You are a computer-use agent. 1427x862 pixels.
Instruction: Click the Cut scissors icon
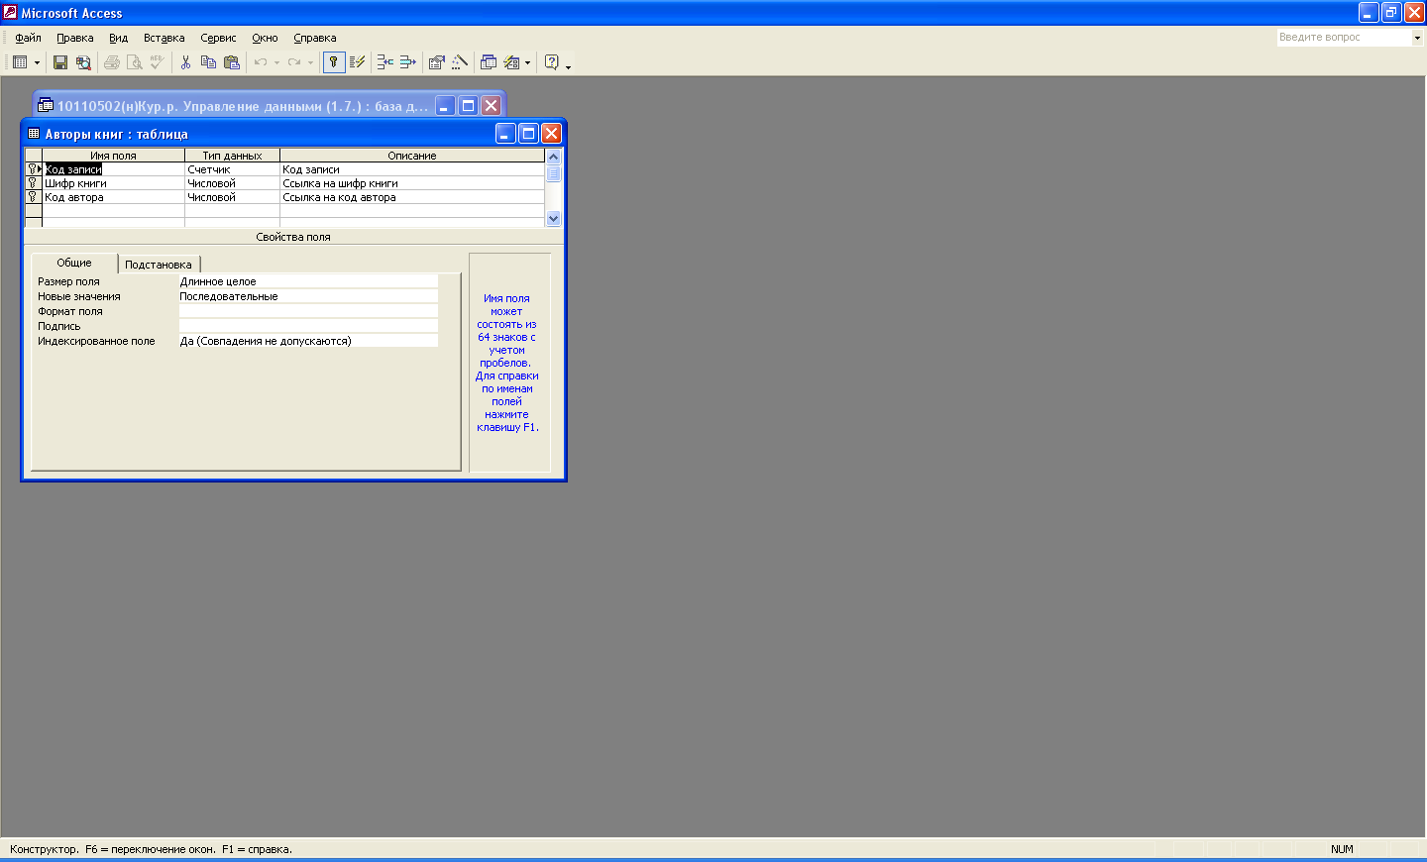point(185,62)
